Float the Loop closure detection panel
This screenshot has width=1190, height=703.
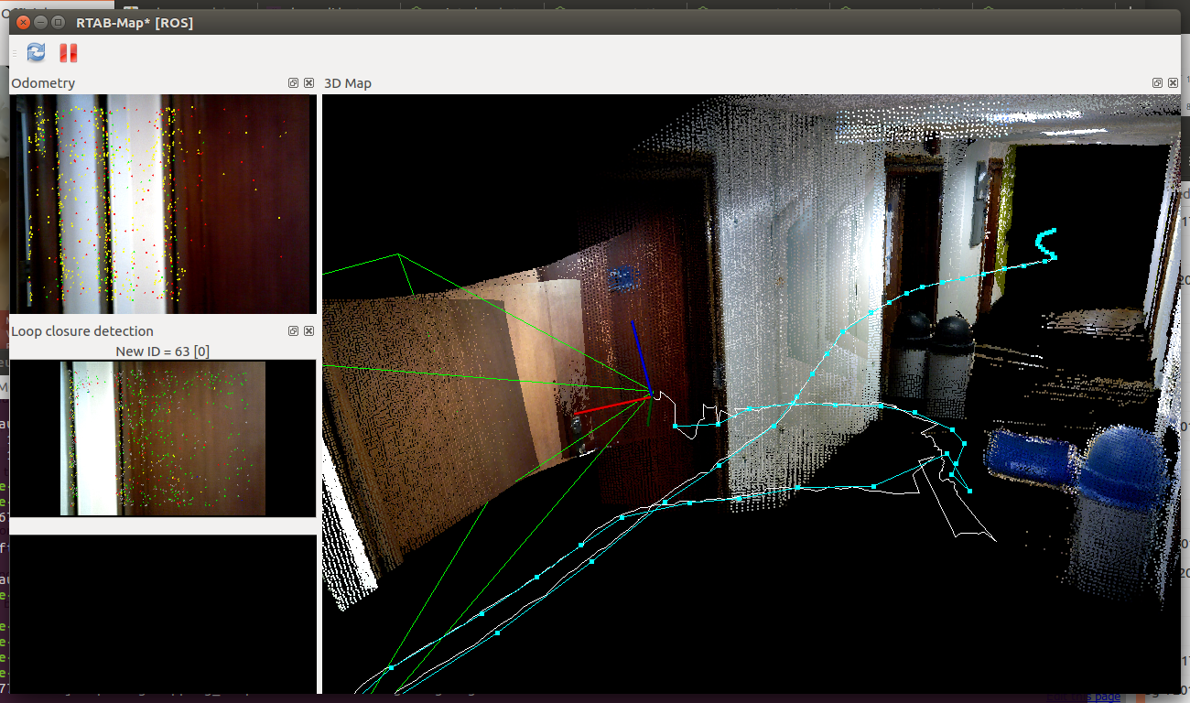pyautogui.click(x=294, y=331)
